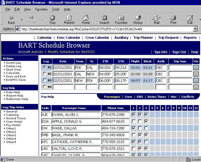Uncheck leg 3 for APPLE, DONALD G.
The width and height of the screenshot is (201, 162).
coord(146,121)
